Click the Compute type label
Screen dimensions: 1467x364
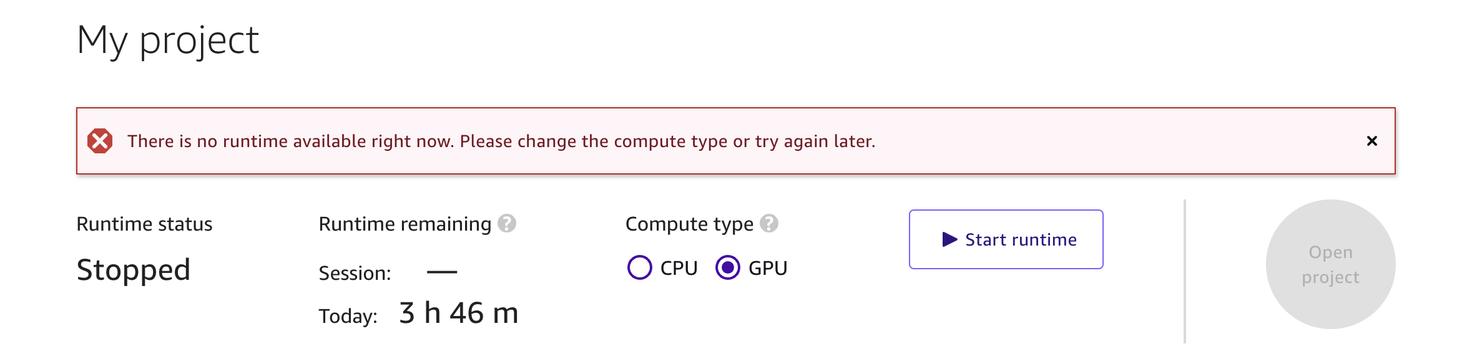689,223
